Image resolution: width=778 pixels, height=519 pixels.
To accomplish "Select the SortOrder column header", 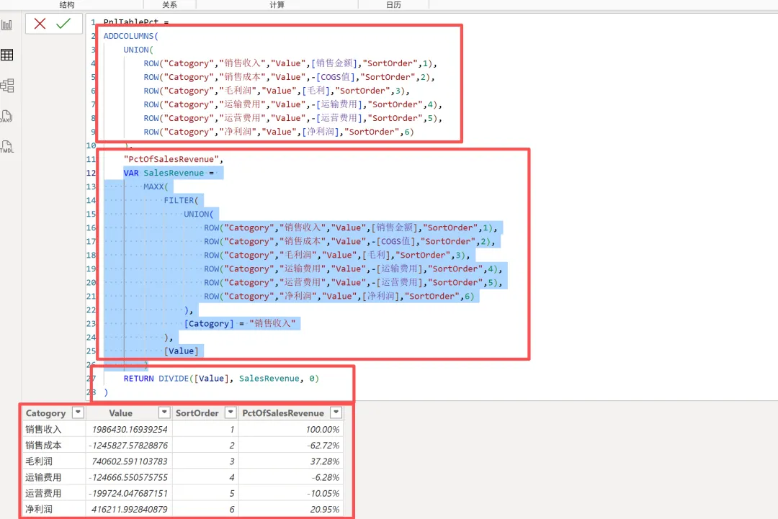I will [197, 413].
